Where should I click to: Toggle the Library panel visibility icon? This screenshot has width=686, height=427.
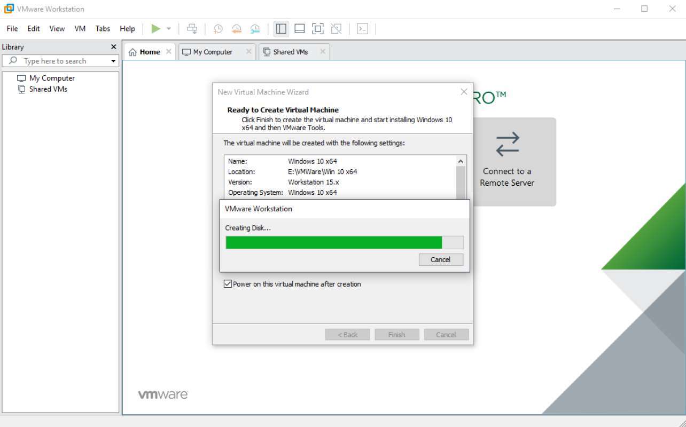pyautogui.click(x=281, y=28)
